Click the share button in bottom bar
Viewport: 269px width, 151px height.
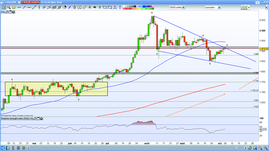pos(3,148)
